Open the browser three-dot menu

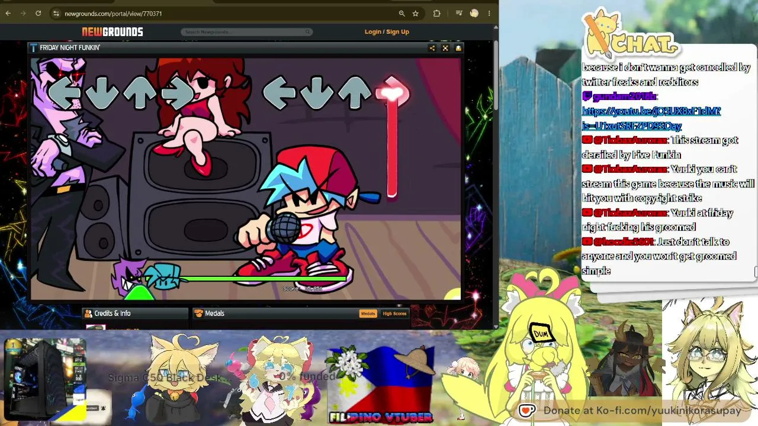(x=489, y=13)
